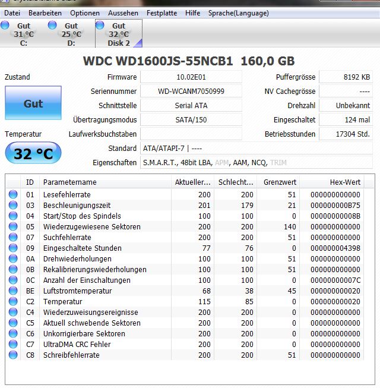Click status orb of Wiederzugewiesene Sektoren
380x388 pixels.
(x=13, y=226)
